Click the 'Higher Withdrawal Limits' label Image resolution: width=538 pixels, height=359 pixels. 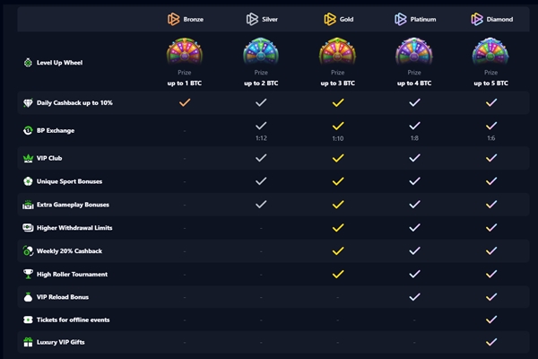coord(74,228)
